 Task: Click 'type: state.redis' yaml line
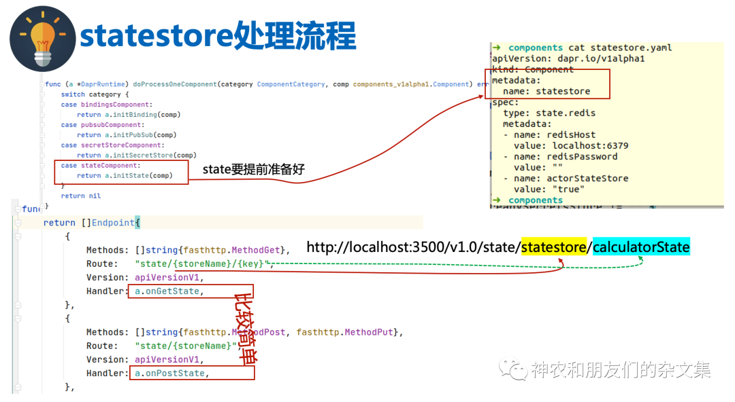tap(549, 113)
